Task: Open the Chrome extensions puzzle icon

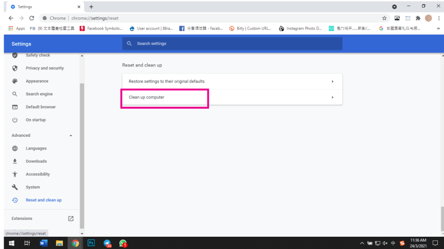Action: [x=418, y=18]
